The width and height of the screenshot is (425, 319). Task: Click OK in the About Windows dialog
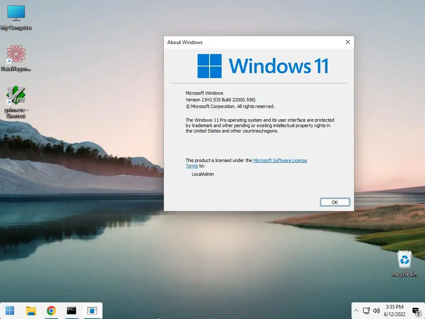(335, 202)
